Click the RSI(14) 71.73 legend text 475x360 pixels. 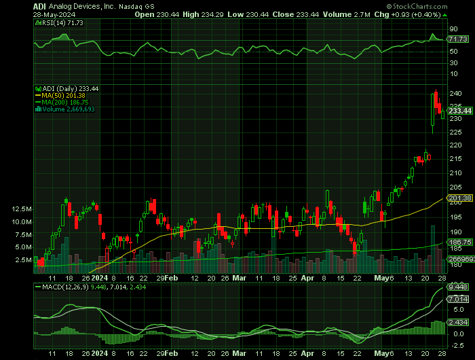coord(62,22)
